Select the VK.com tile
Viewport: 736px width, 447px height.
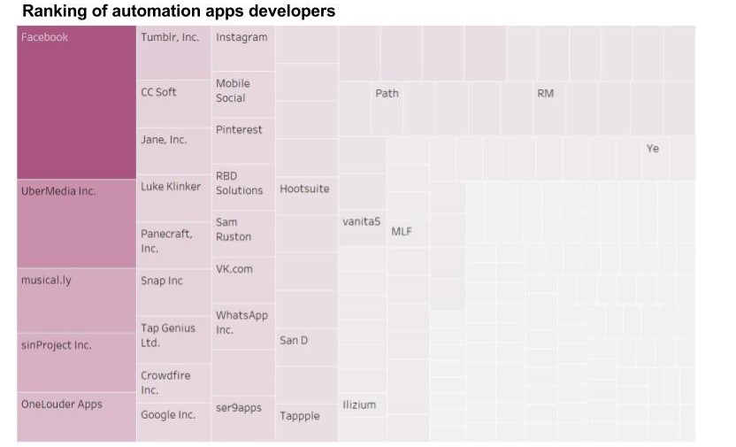point(243,280)
